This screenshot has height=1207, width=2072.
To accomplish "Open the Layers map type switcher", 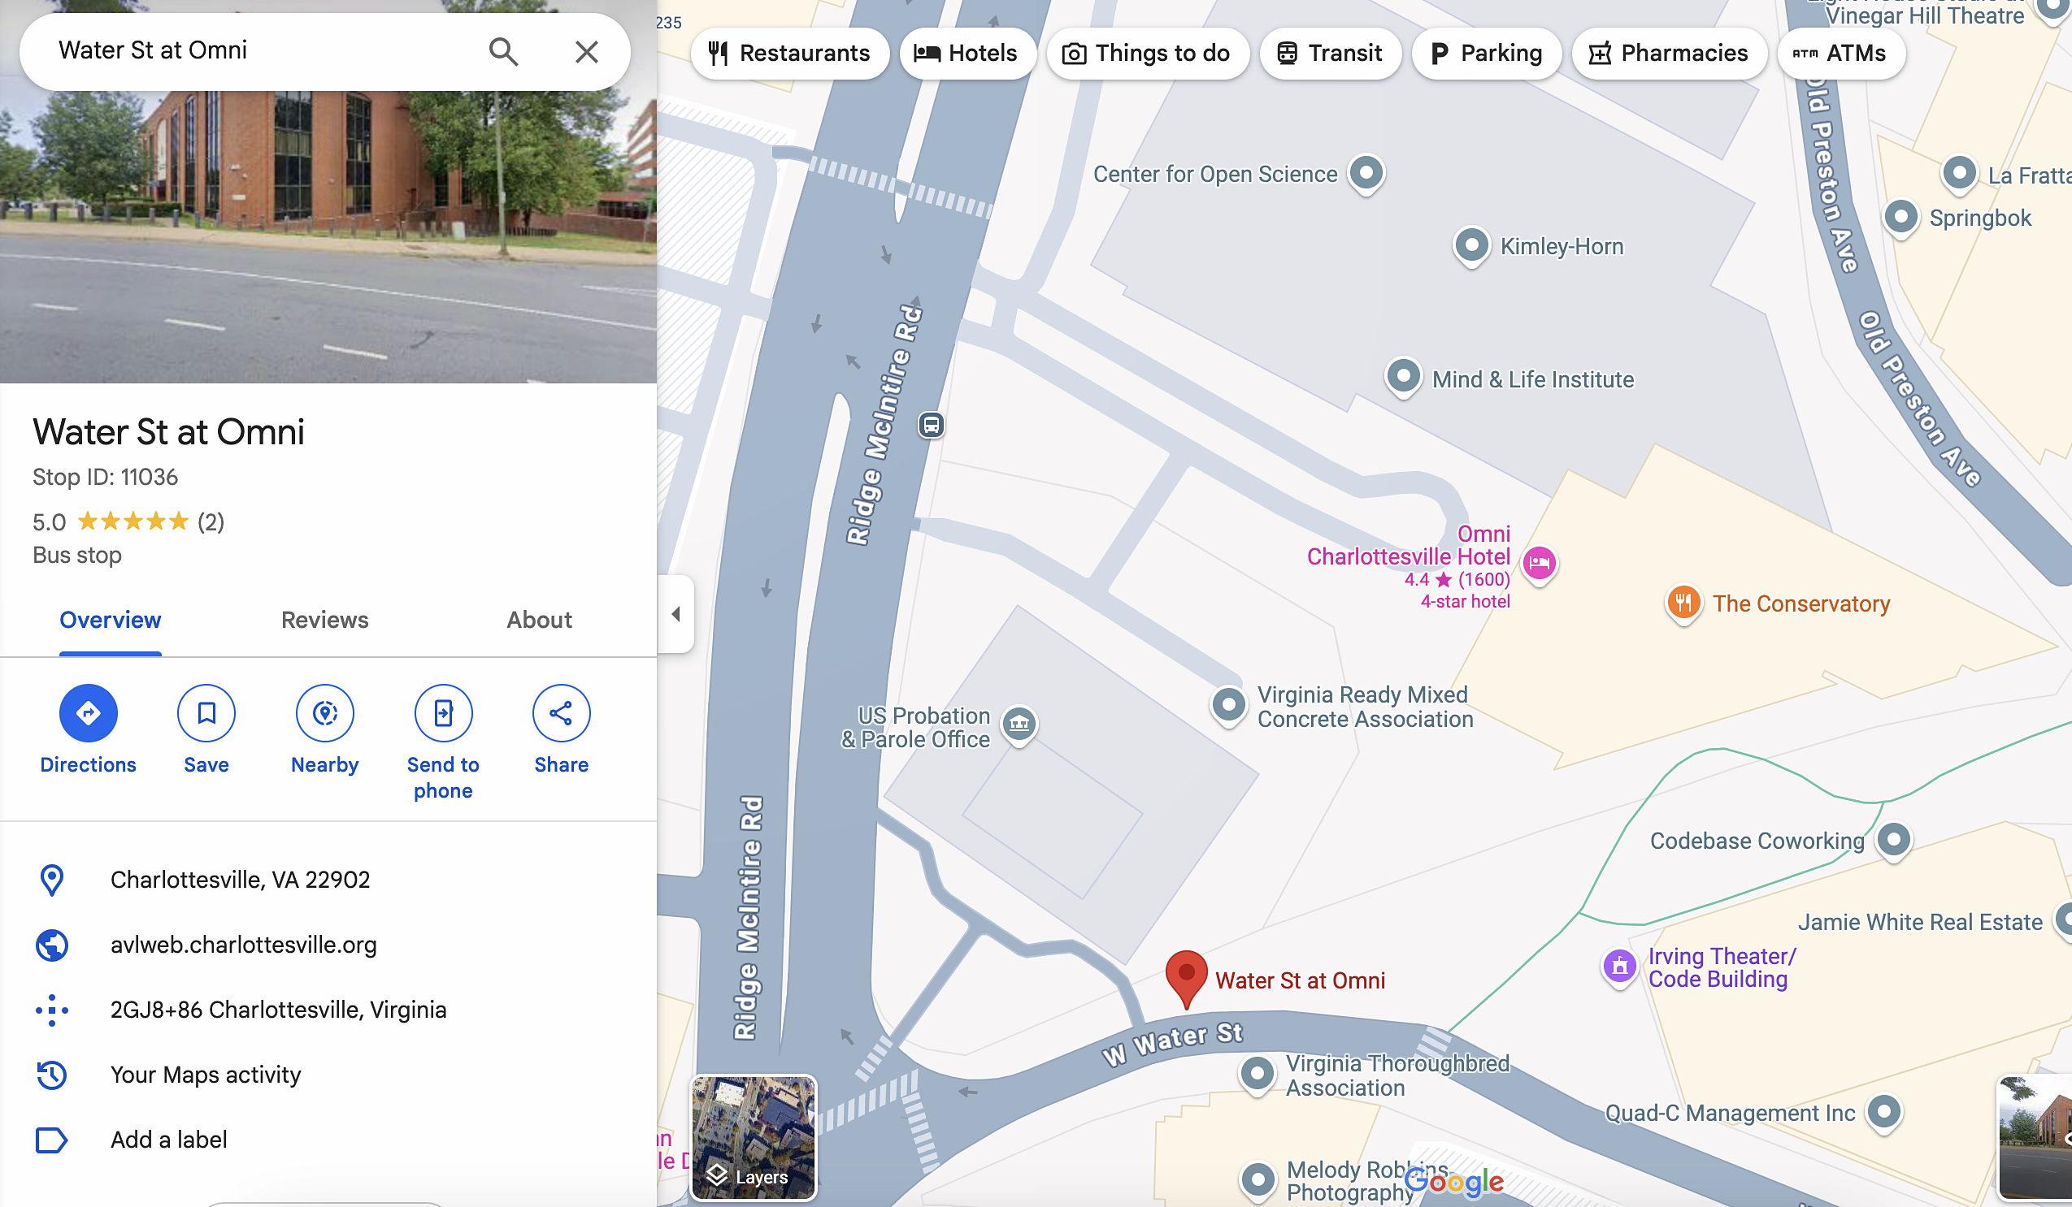I will tap(754, 1137).
